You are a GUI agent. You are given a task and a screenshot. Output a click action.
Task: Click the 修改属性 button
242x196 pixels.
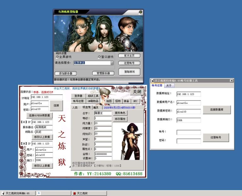coord(120,119)
